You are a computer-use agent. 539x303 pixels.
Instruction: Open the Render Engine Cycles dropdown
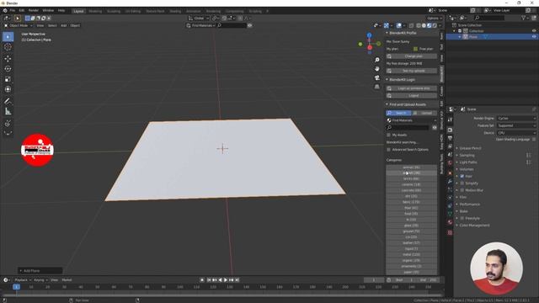click(516, 118)
